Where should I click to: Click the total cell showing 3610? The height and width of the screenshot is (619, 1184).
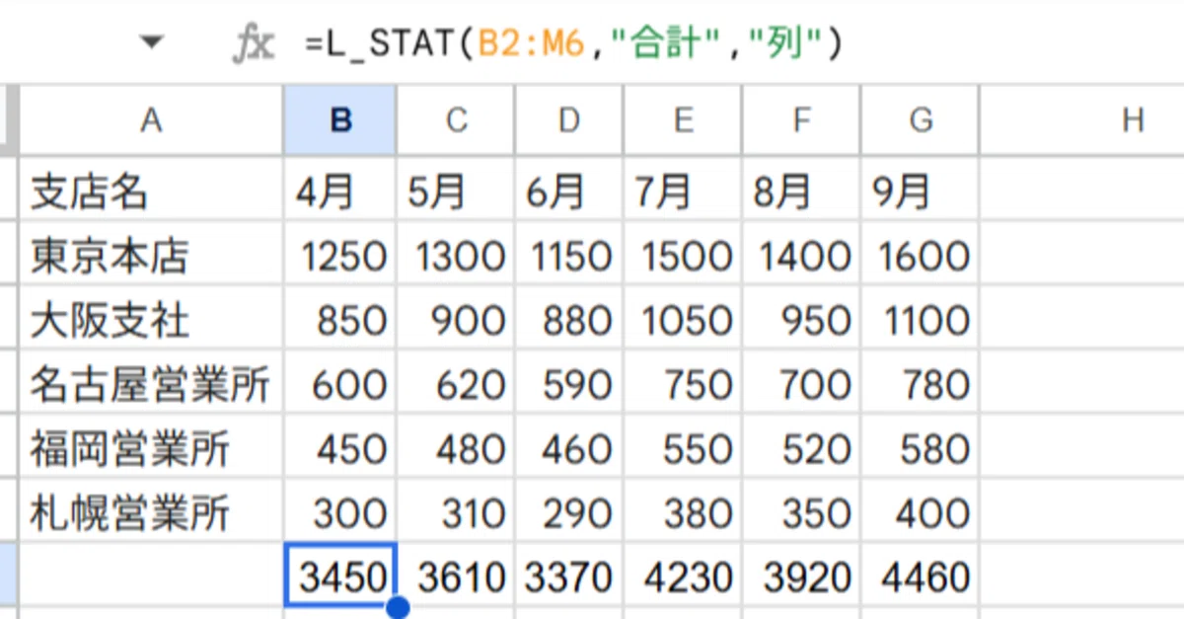[455, 576]
